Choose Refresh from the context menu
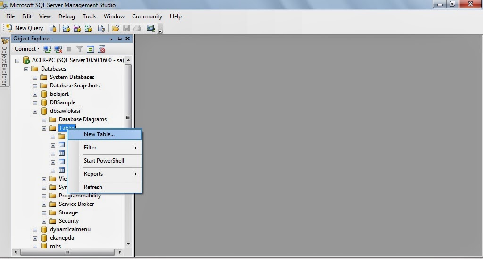Viewport: 483px width, 259px height. (x=105, y=187)
